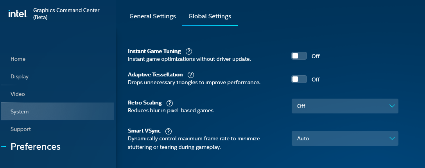425x168 pixels.
Task: Select System in the sidebar
Action: 20,111
